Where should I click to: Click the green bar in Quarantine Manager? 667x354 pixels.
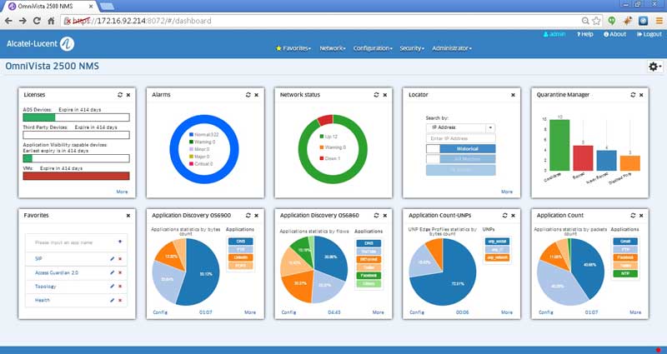(559, 145)
